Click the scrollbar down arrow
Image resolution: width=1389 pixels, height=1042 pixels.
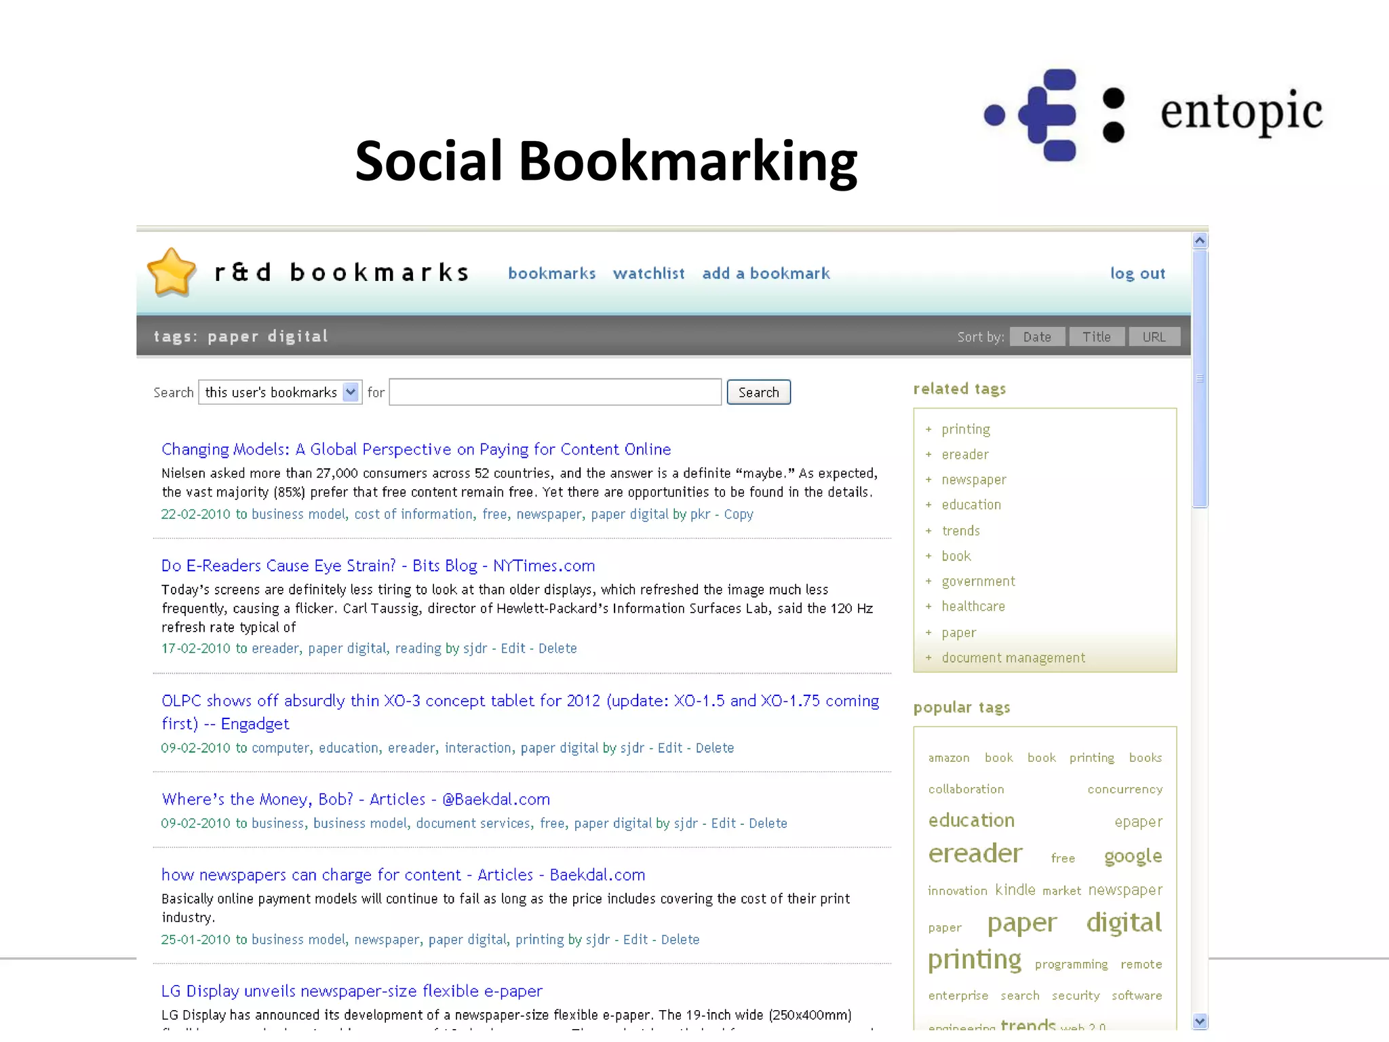(1200, 1021)
